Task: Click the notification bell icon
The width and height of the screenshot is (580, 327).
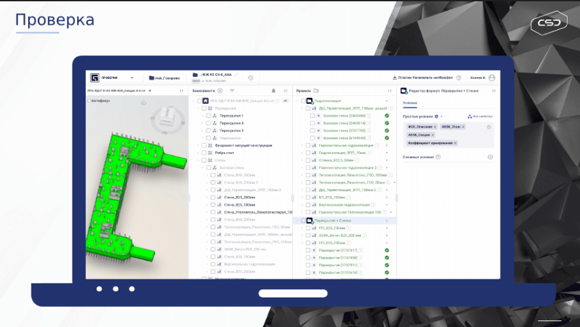Action: pyautogui.click(x=273, y=91)
